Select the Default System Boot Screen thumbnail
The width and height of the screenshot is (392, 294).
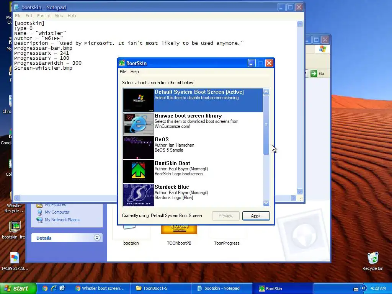point(139,100)
